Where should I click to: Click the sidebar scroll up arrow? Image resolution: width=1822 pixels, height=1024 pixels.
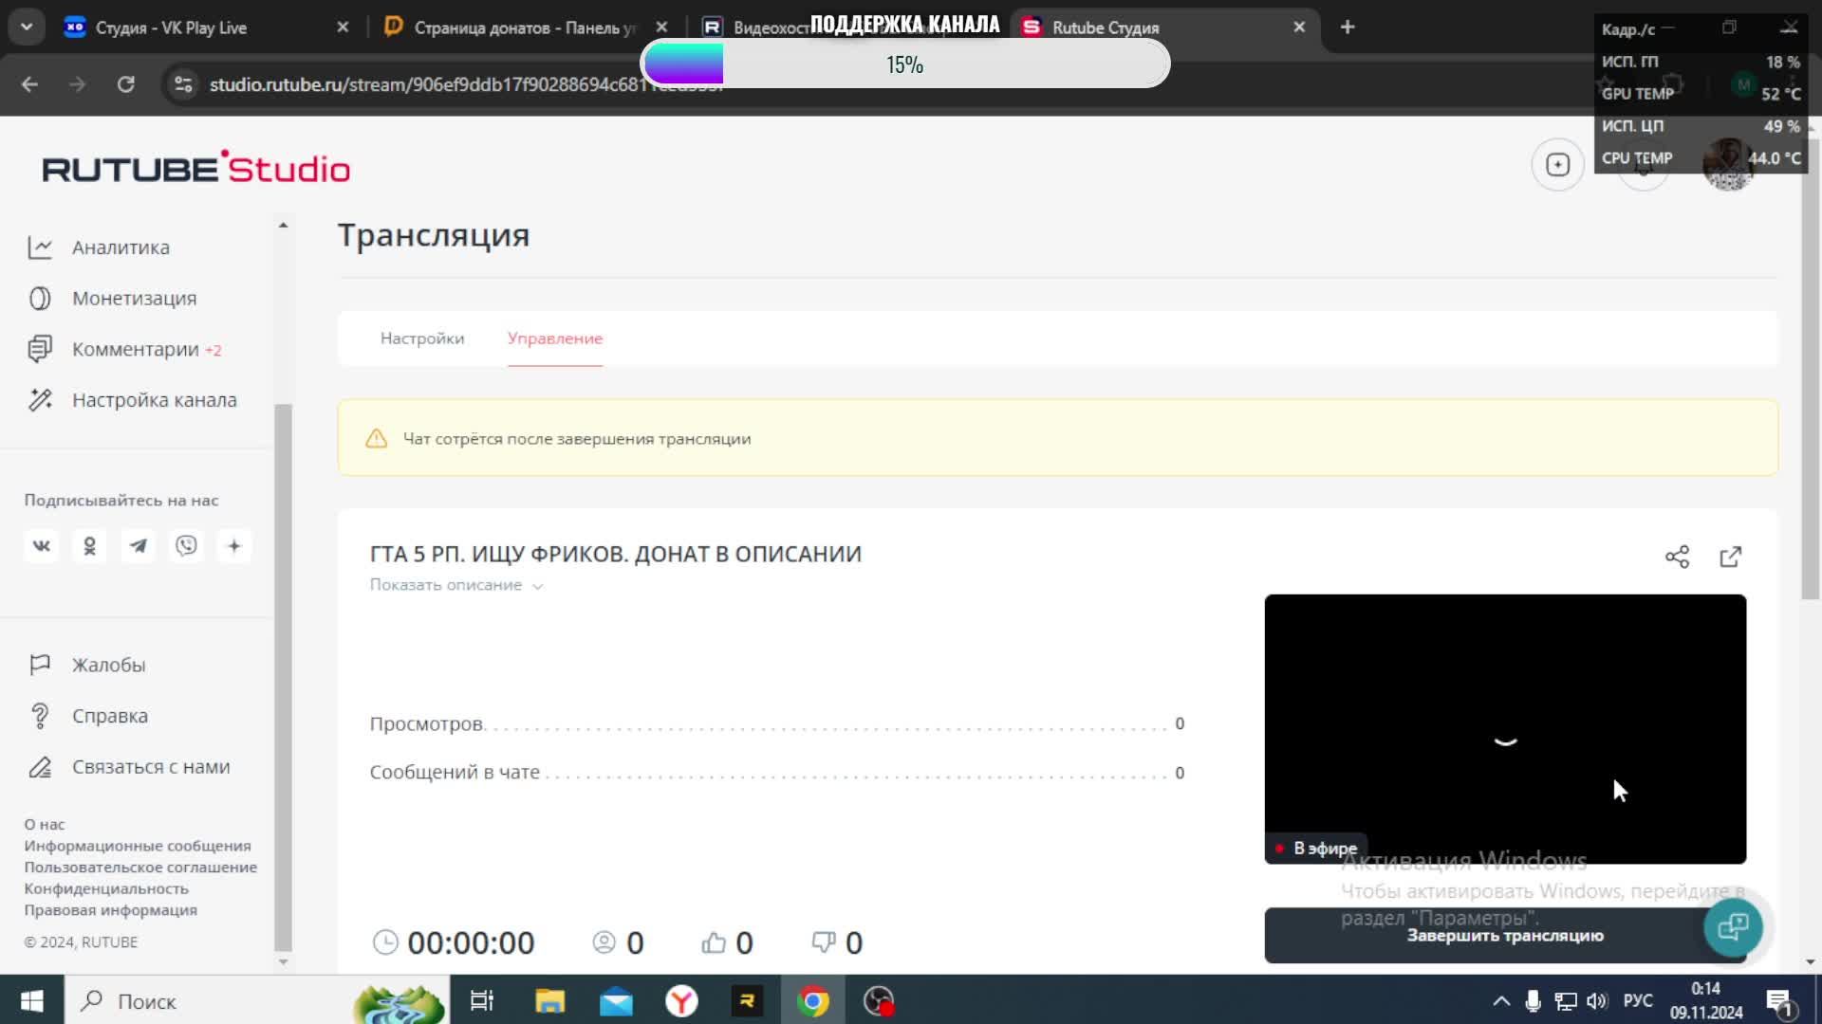click(283, 226)
